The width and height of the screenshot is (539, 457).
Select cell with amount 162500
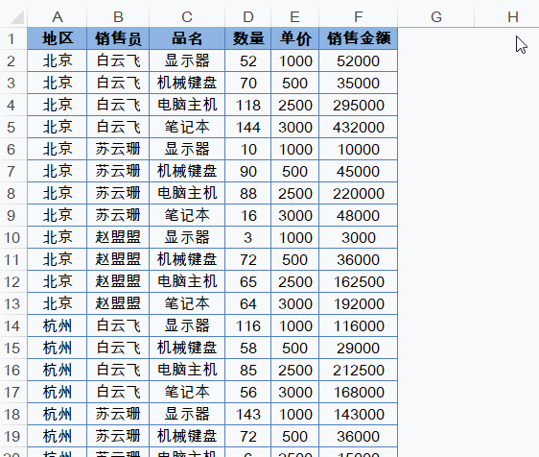358,281
